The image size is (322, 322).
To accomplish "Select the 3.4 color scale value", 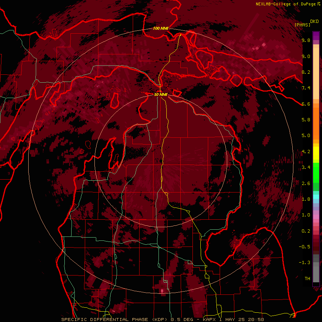I will click(x=306, y=167).
